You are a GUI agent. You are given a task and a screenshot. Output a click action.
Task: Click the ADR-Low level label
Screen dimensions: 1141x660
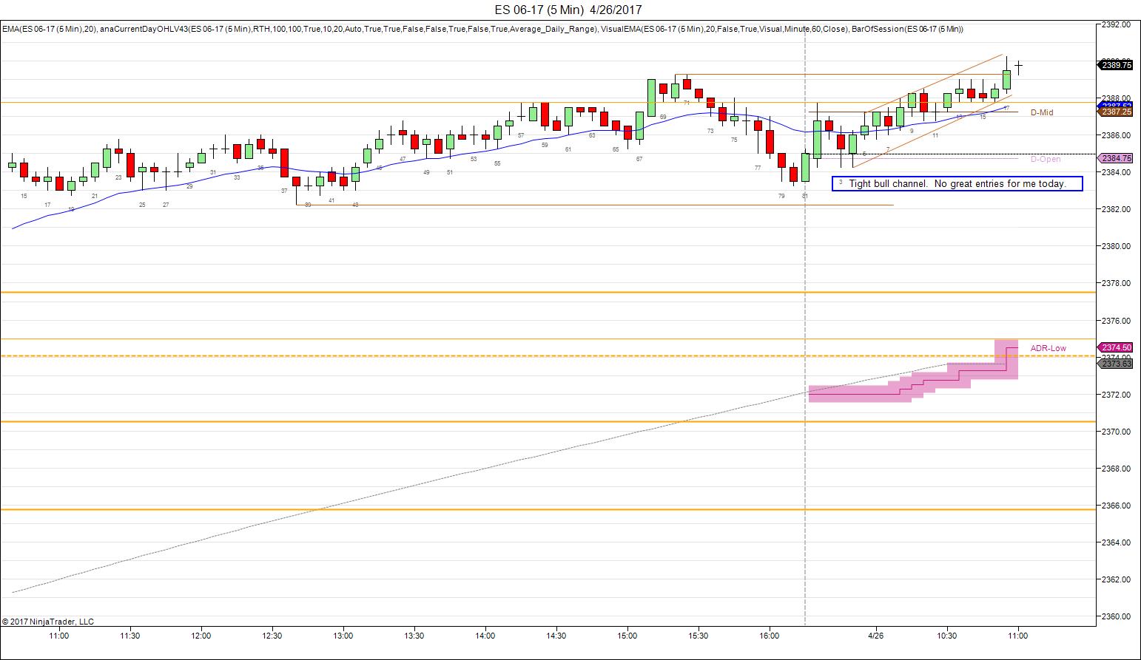tap(1048, 348)
